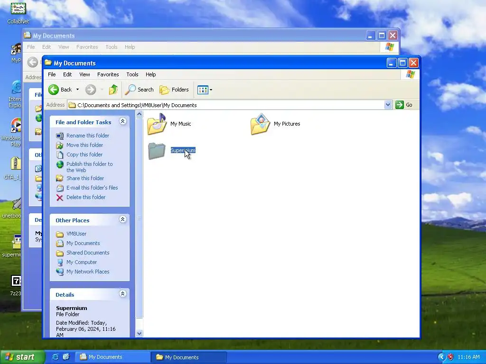Image resolution: width=486 pixels, height=364 pixels.
Task: Click the taskbar clock showing 11:16 AM
Action: pyautogui.click(x=468, y=357)
